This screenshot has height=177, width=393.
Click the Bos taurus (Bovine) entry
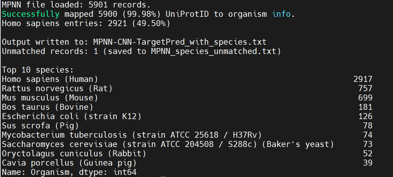(48, 107)
